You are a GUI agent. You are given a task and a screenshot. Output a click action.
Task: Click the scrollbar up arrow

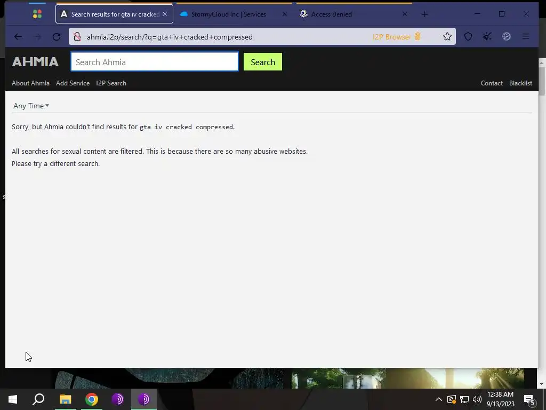[x=542, y=62]
